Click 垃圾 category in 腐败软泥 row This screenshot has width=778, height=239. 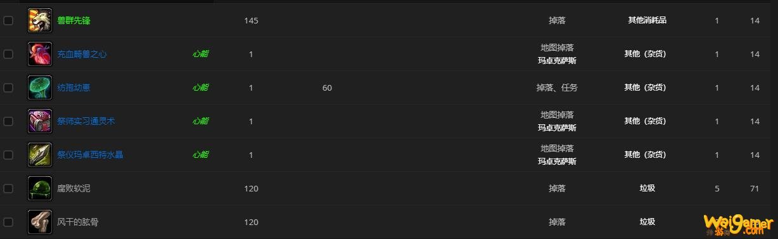[x=647, y=188]
